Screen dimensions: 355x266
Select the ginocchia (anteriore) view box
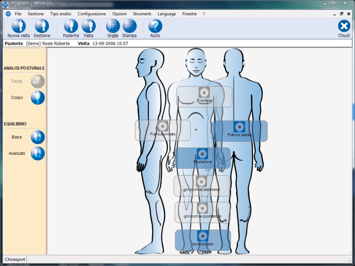click(201, 185)
